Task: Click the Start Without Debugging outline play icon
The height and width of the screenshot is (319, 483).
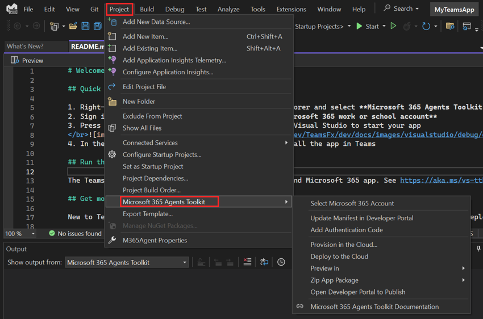Action: [x=393, y=26]
